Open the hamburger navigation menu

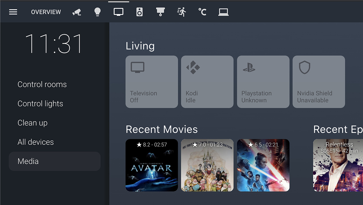coord(13,12)
